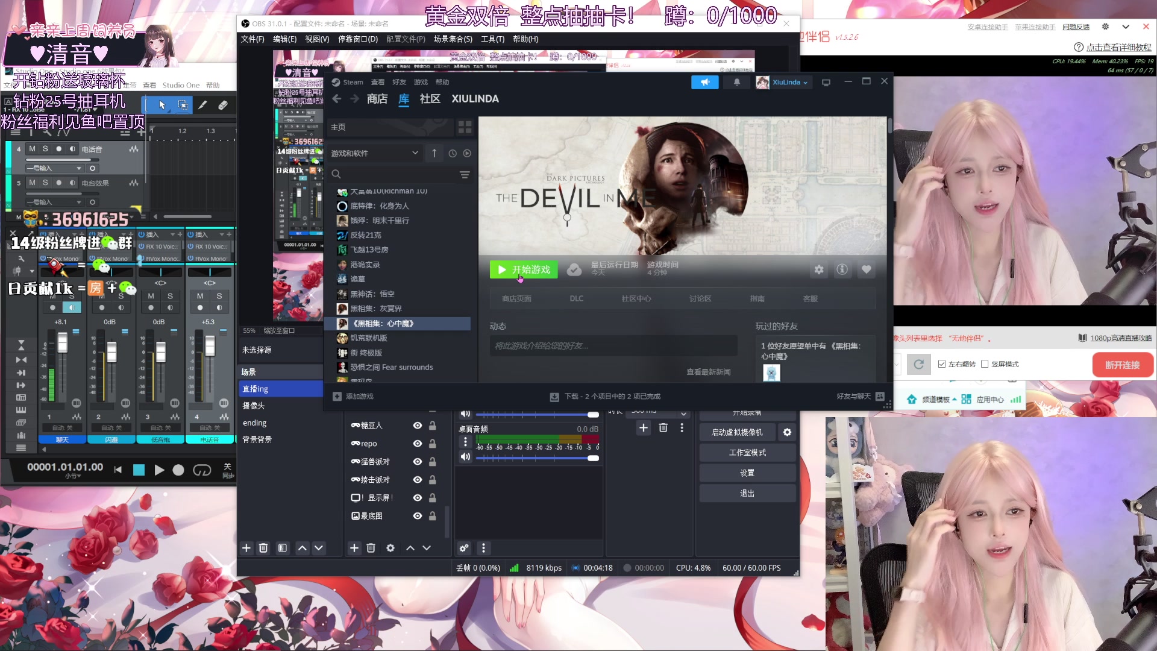The image size is (1157, 651).
Task: Open virtual camera settings gear in OBS
Action: [x=787, y=432]
